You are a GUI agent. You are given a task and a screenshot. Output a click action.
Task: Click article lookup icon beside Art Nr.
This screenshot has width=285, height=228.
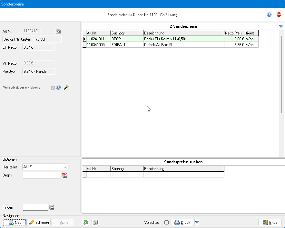point(58,31)
